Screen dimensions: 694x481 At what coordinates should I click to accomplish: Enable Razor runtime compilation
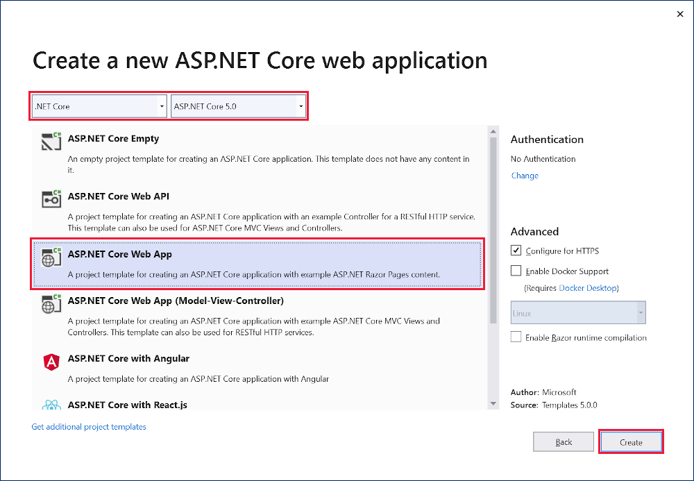(516, 337)
